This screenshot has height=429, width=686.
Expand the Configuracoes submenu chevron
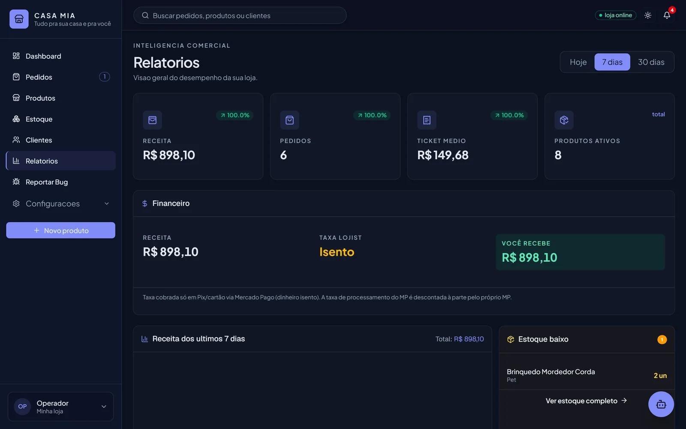click(107, 204)
